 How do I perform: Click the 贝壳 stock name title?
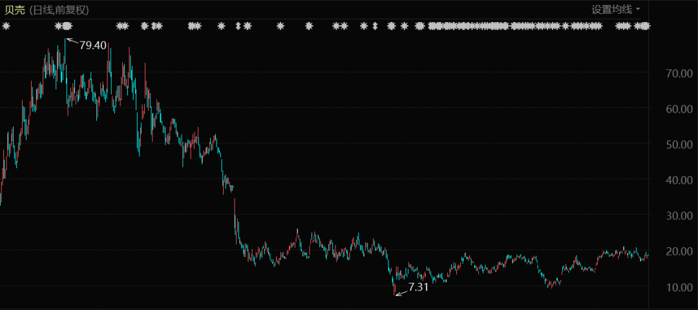[x=15, y=10]
